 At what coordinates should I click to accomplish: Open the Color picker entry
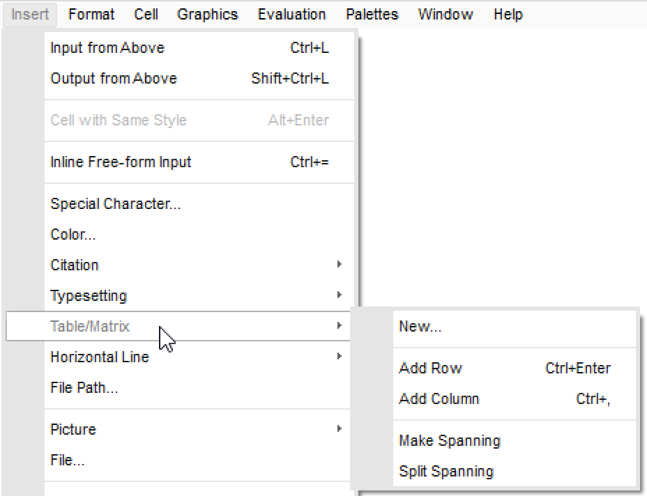73,235
